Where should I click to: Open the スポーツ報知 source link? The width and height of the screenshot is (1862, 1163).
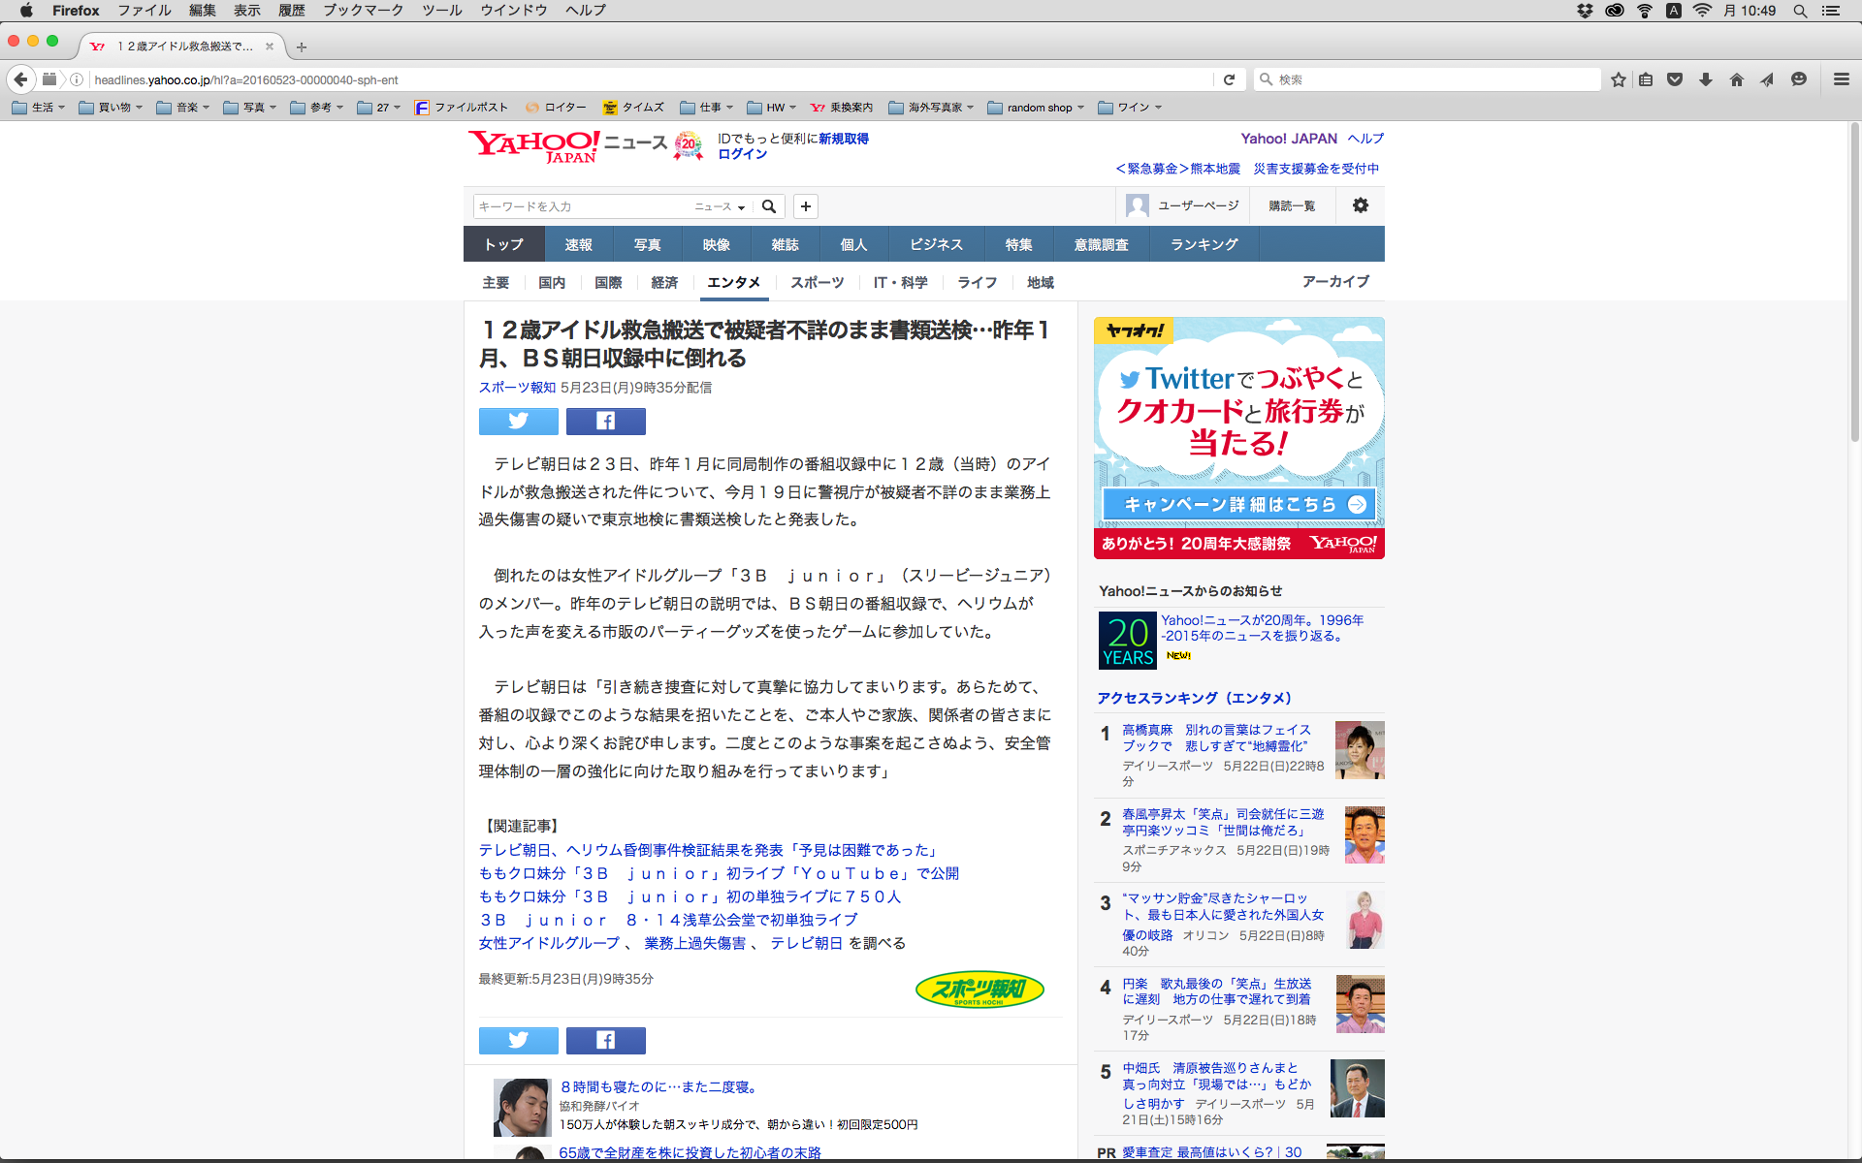517,387
